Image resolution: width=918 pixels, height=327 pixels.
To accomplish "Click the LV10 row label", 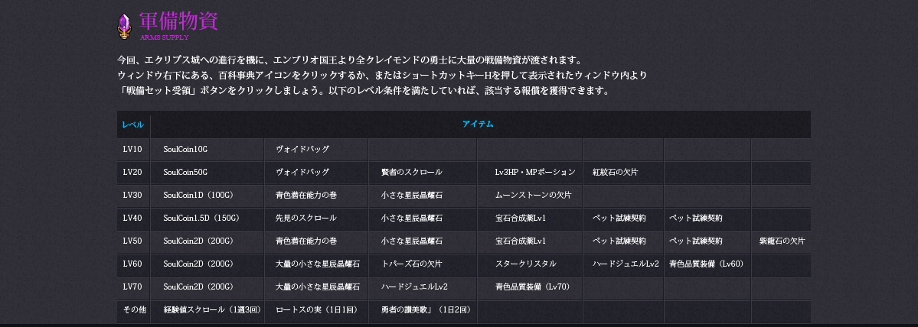I will pyautogui.click(x=132, y=149).
